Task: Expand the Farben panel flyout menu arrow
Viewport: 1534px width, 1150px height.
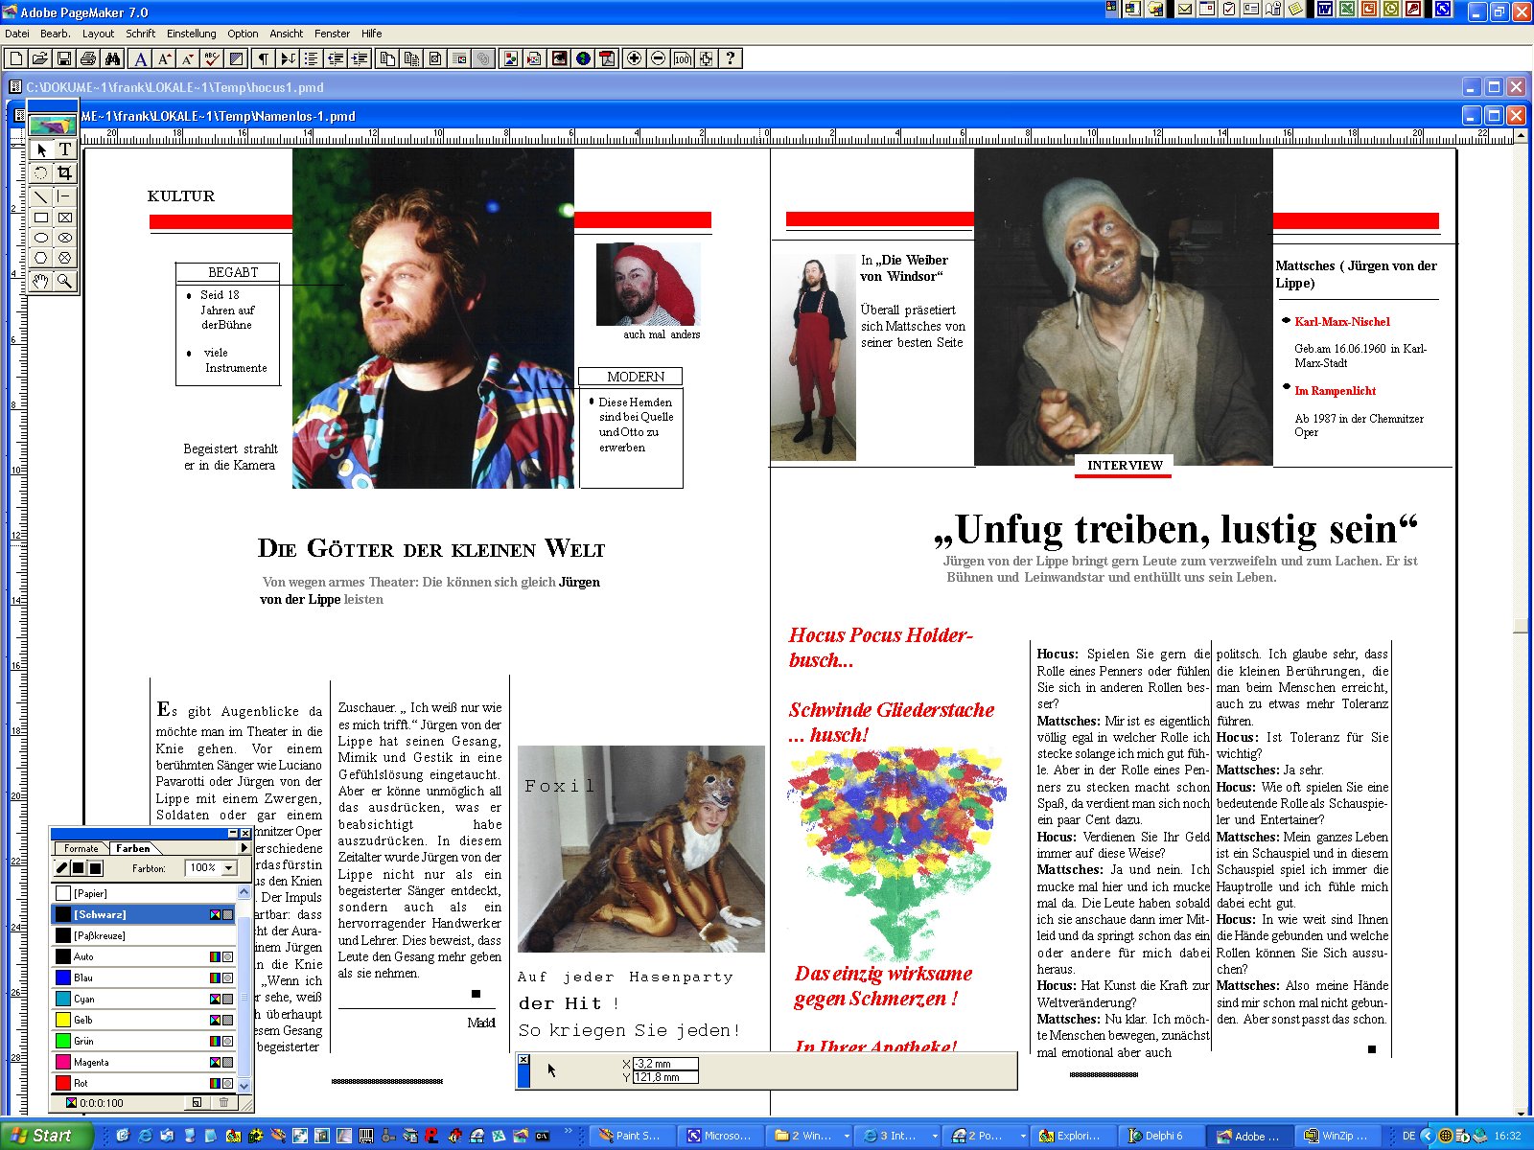Action: coord(244,848)
